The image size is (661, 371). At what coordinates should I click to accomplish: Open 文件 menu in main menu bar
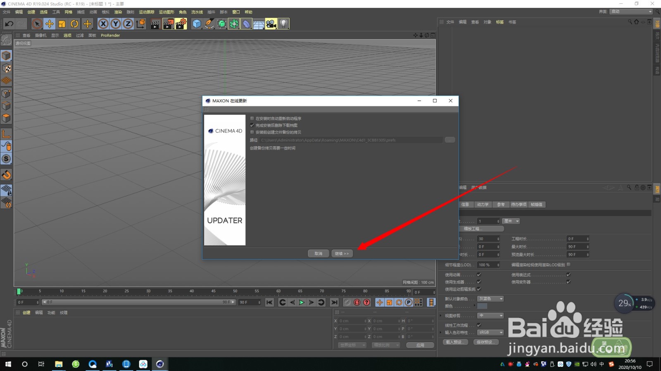[7, 12]
